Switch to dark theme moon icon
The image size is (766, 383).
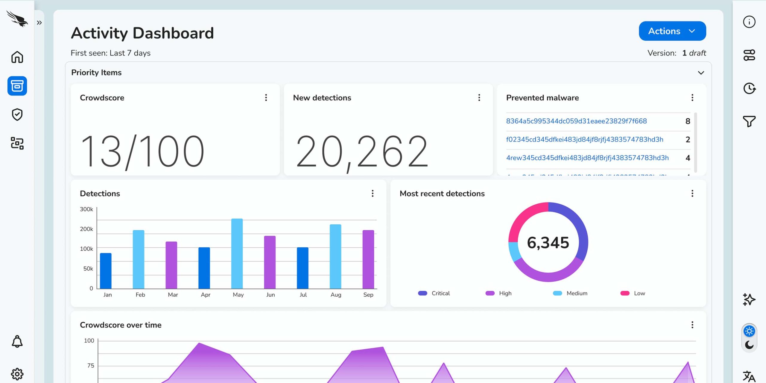749,345
